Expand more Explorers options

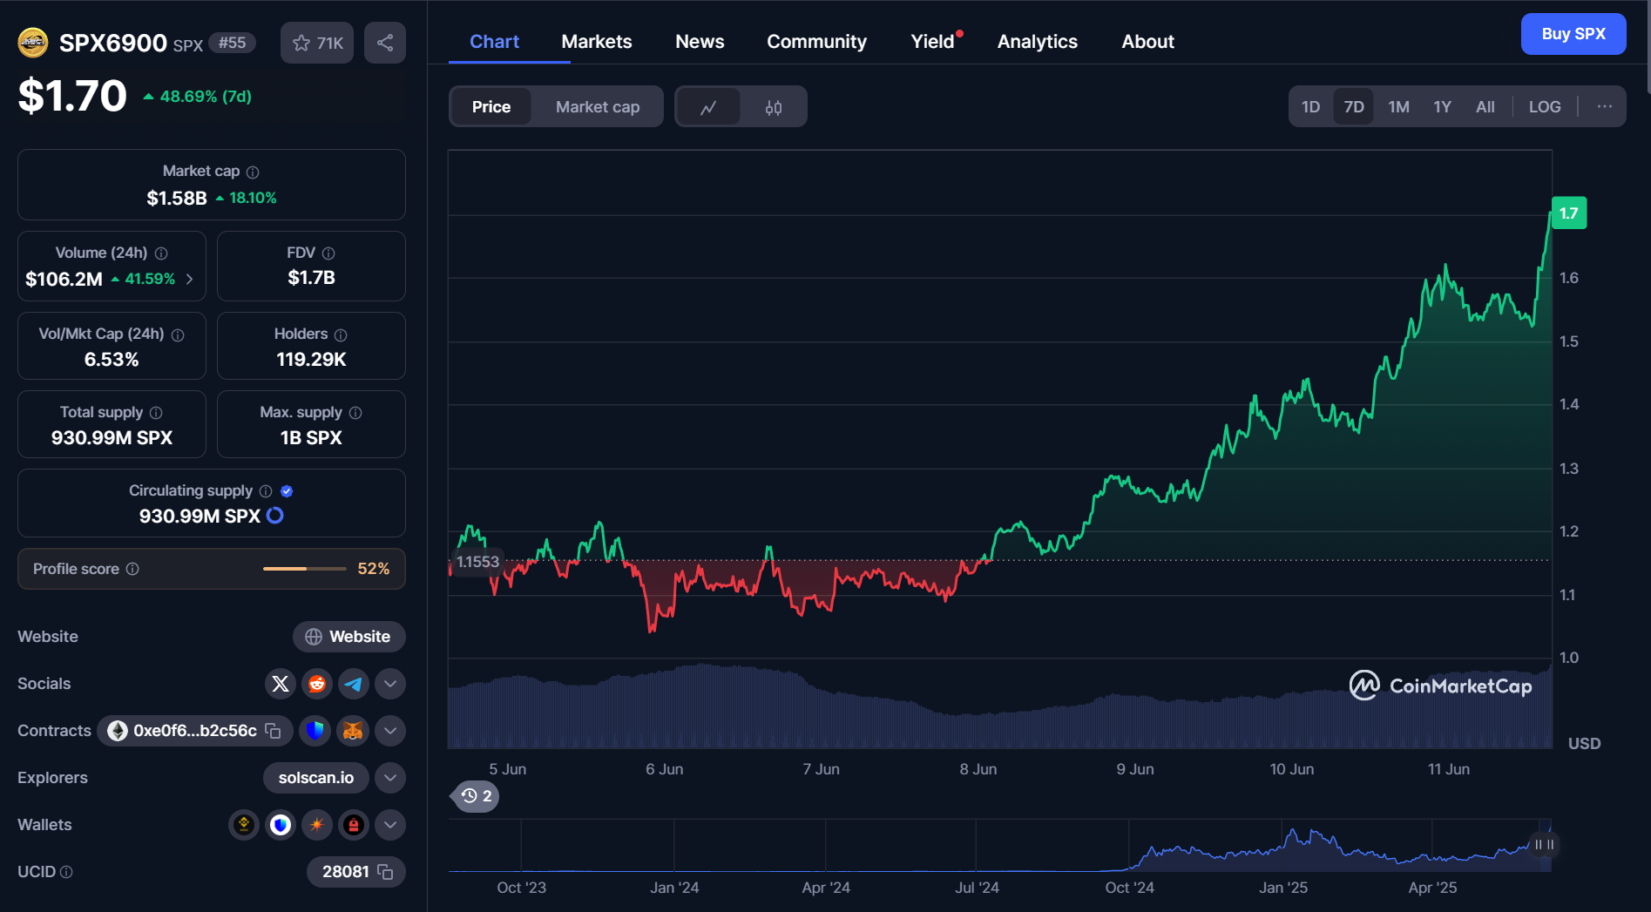point(390,778)
